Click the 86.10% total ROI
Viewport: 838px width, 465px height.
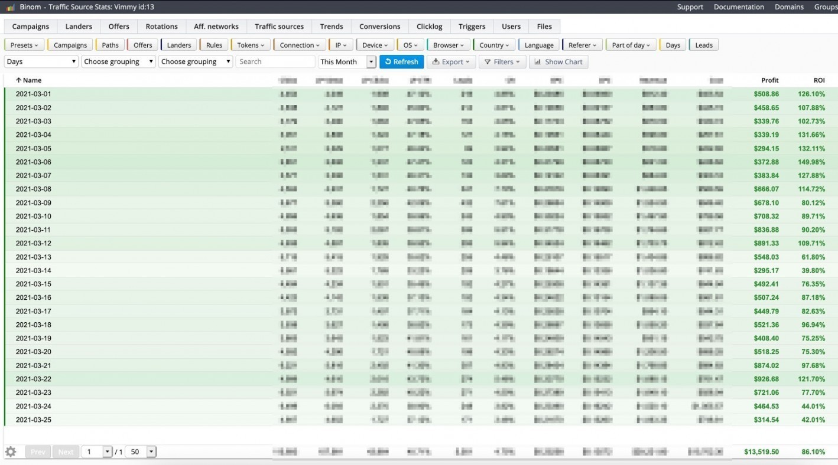coord(813,452)
